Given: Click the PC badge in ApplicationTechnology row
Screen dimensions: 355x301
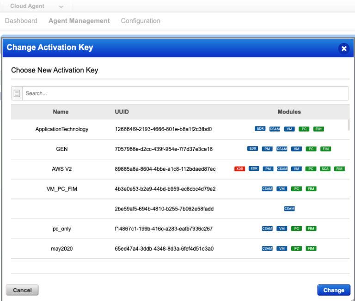Looking at the screenshot, I should click(304, 129).
